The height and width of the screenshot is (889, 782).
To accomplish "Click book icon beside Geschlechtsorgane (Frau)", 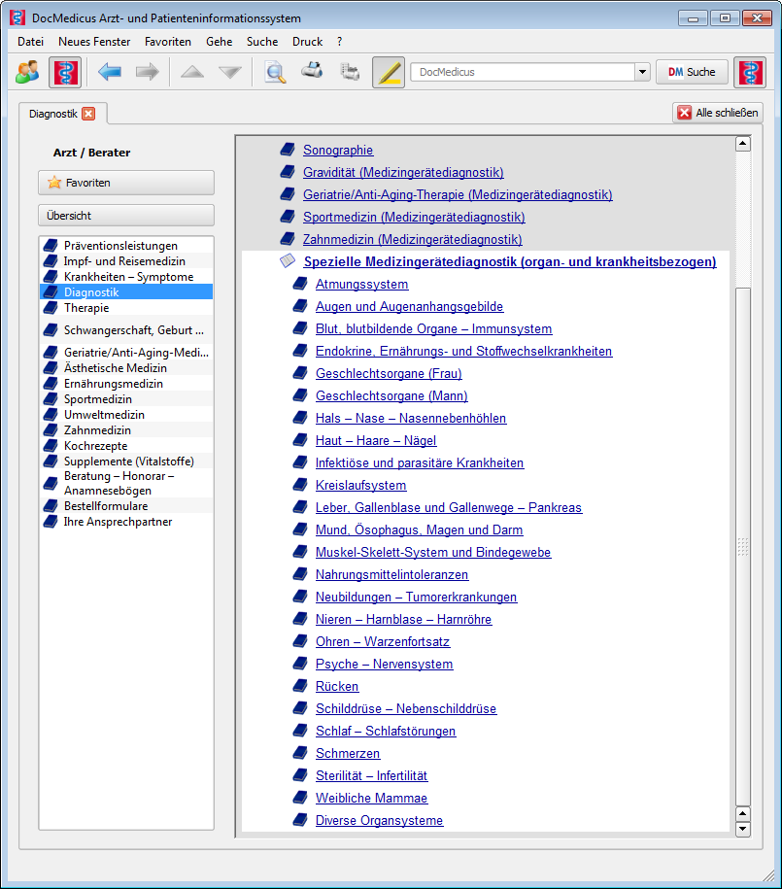I will 300,373.
